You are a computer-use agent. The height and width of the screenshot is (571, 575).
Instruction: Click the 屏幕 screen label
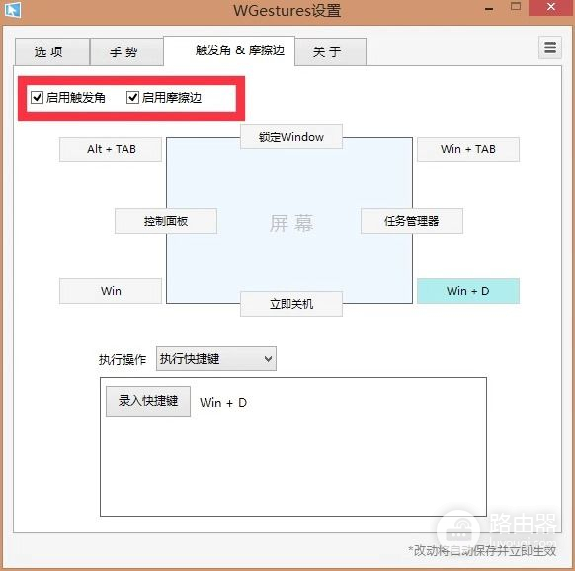[291, 223]
